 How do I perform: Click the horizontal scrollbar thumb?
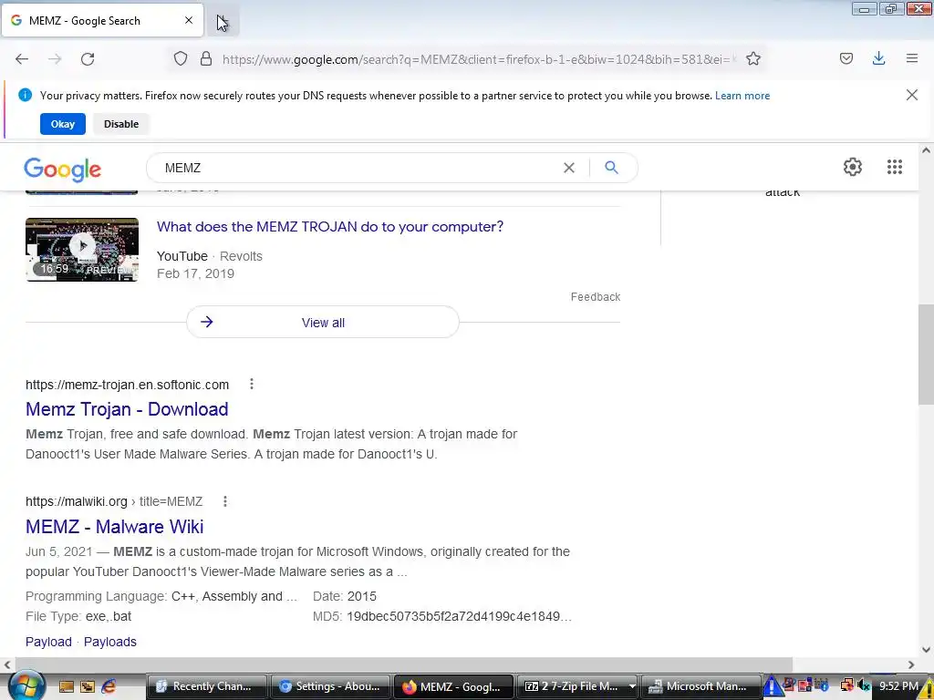coord(404,664)
